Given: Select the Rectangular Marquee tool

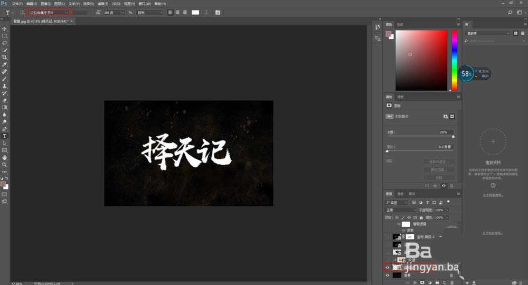Looking at the screenshot, I should (5, 36).
